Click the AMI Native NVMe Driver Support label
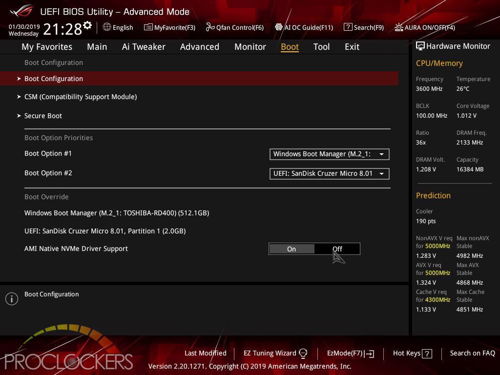The image size is (500, 375). coord(76,249)
